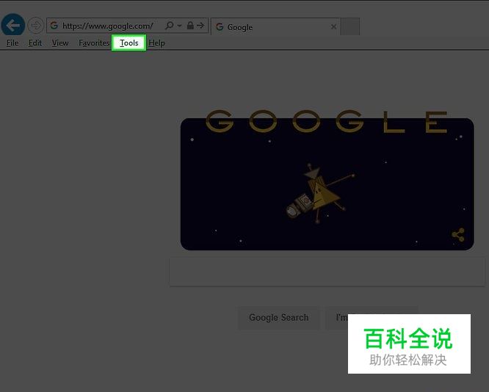Open the View menu

pyautogui.click(x=60, y=43)
